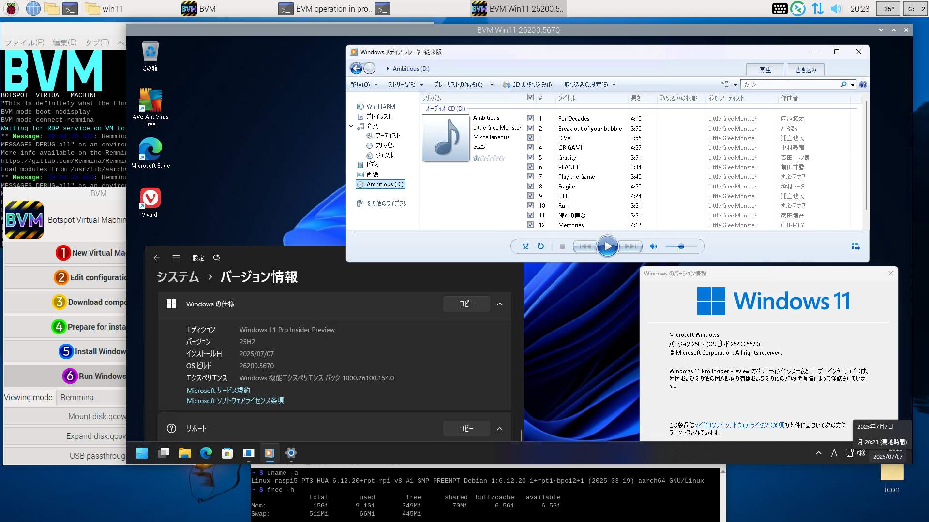The image size is (929, 522).
Task: Open the hamburger menu in Settings
Action: (176, 258)
